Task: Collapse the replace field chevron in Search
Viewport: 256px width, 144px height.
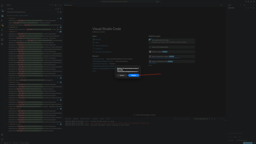Action: click(x=5, y=10)
